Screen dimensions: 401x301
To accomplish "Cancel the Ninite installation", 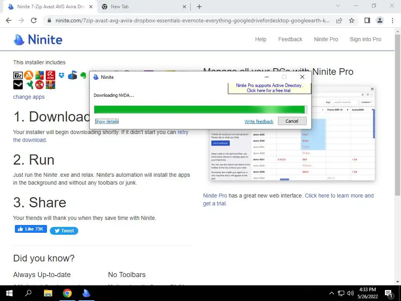I will (292, 121).
